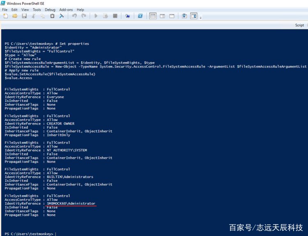
Task: Click the "# Apply new rule" comment line
Action: pyautogui.click(x=22, y=70)
